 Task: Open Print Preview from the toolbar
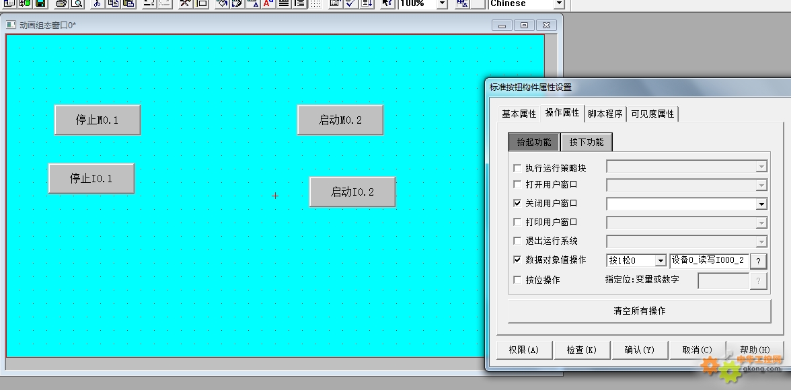77,3
